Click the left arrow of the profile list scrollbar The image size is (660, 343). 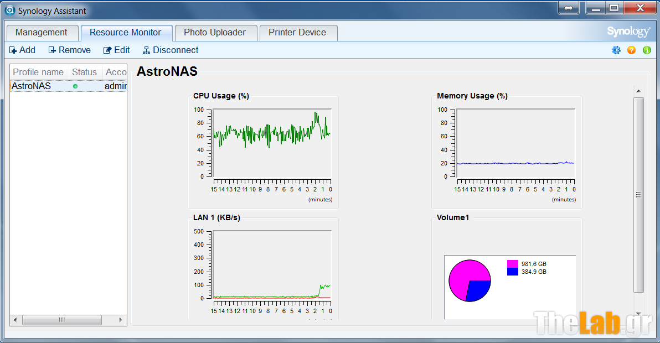coord(16,320)
